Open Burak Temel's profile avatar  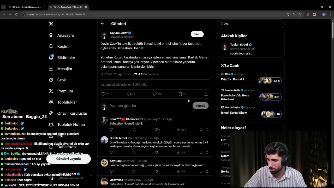point(104,140)
